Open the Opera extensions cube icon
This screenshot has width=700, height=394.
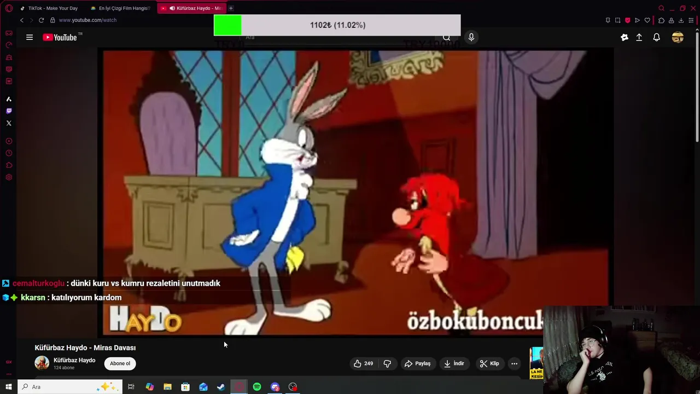click(661, 20)
